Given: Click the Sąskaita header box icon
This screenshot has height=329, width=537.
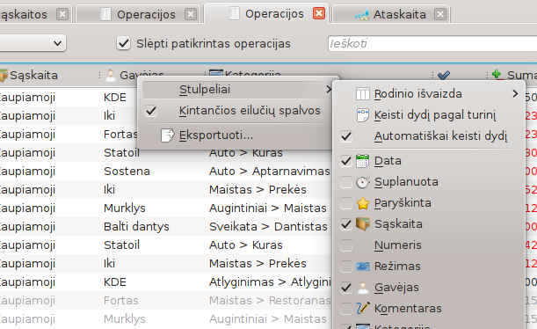Looking at the screenshot, I should click(x=4, y=76).
